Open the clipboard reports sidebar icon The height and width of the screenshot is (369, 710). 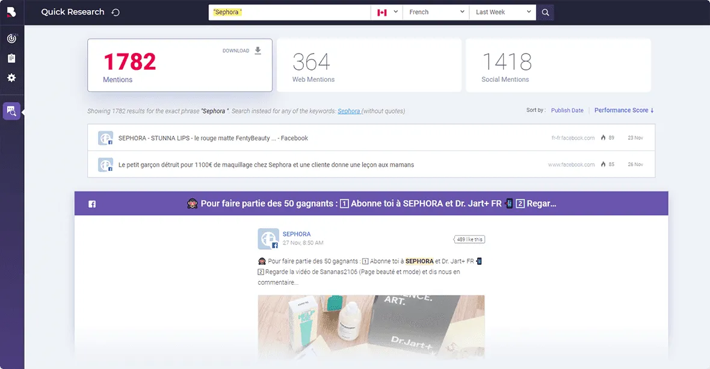click(11, 58)
